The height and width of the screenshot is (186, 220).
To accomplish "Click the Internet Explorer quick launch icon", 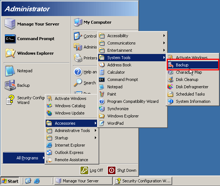I will tap(37, 181).
